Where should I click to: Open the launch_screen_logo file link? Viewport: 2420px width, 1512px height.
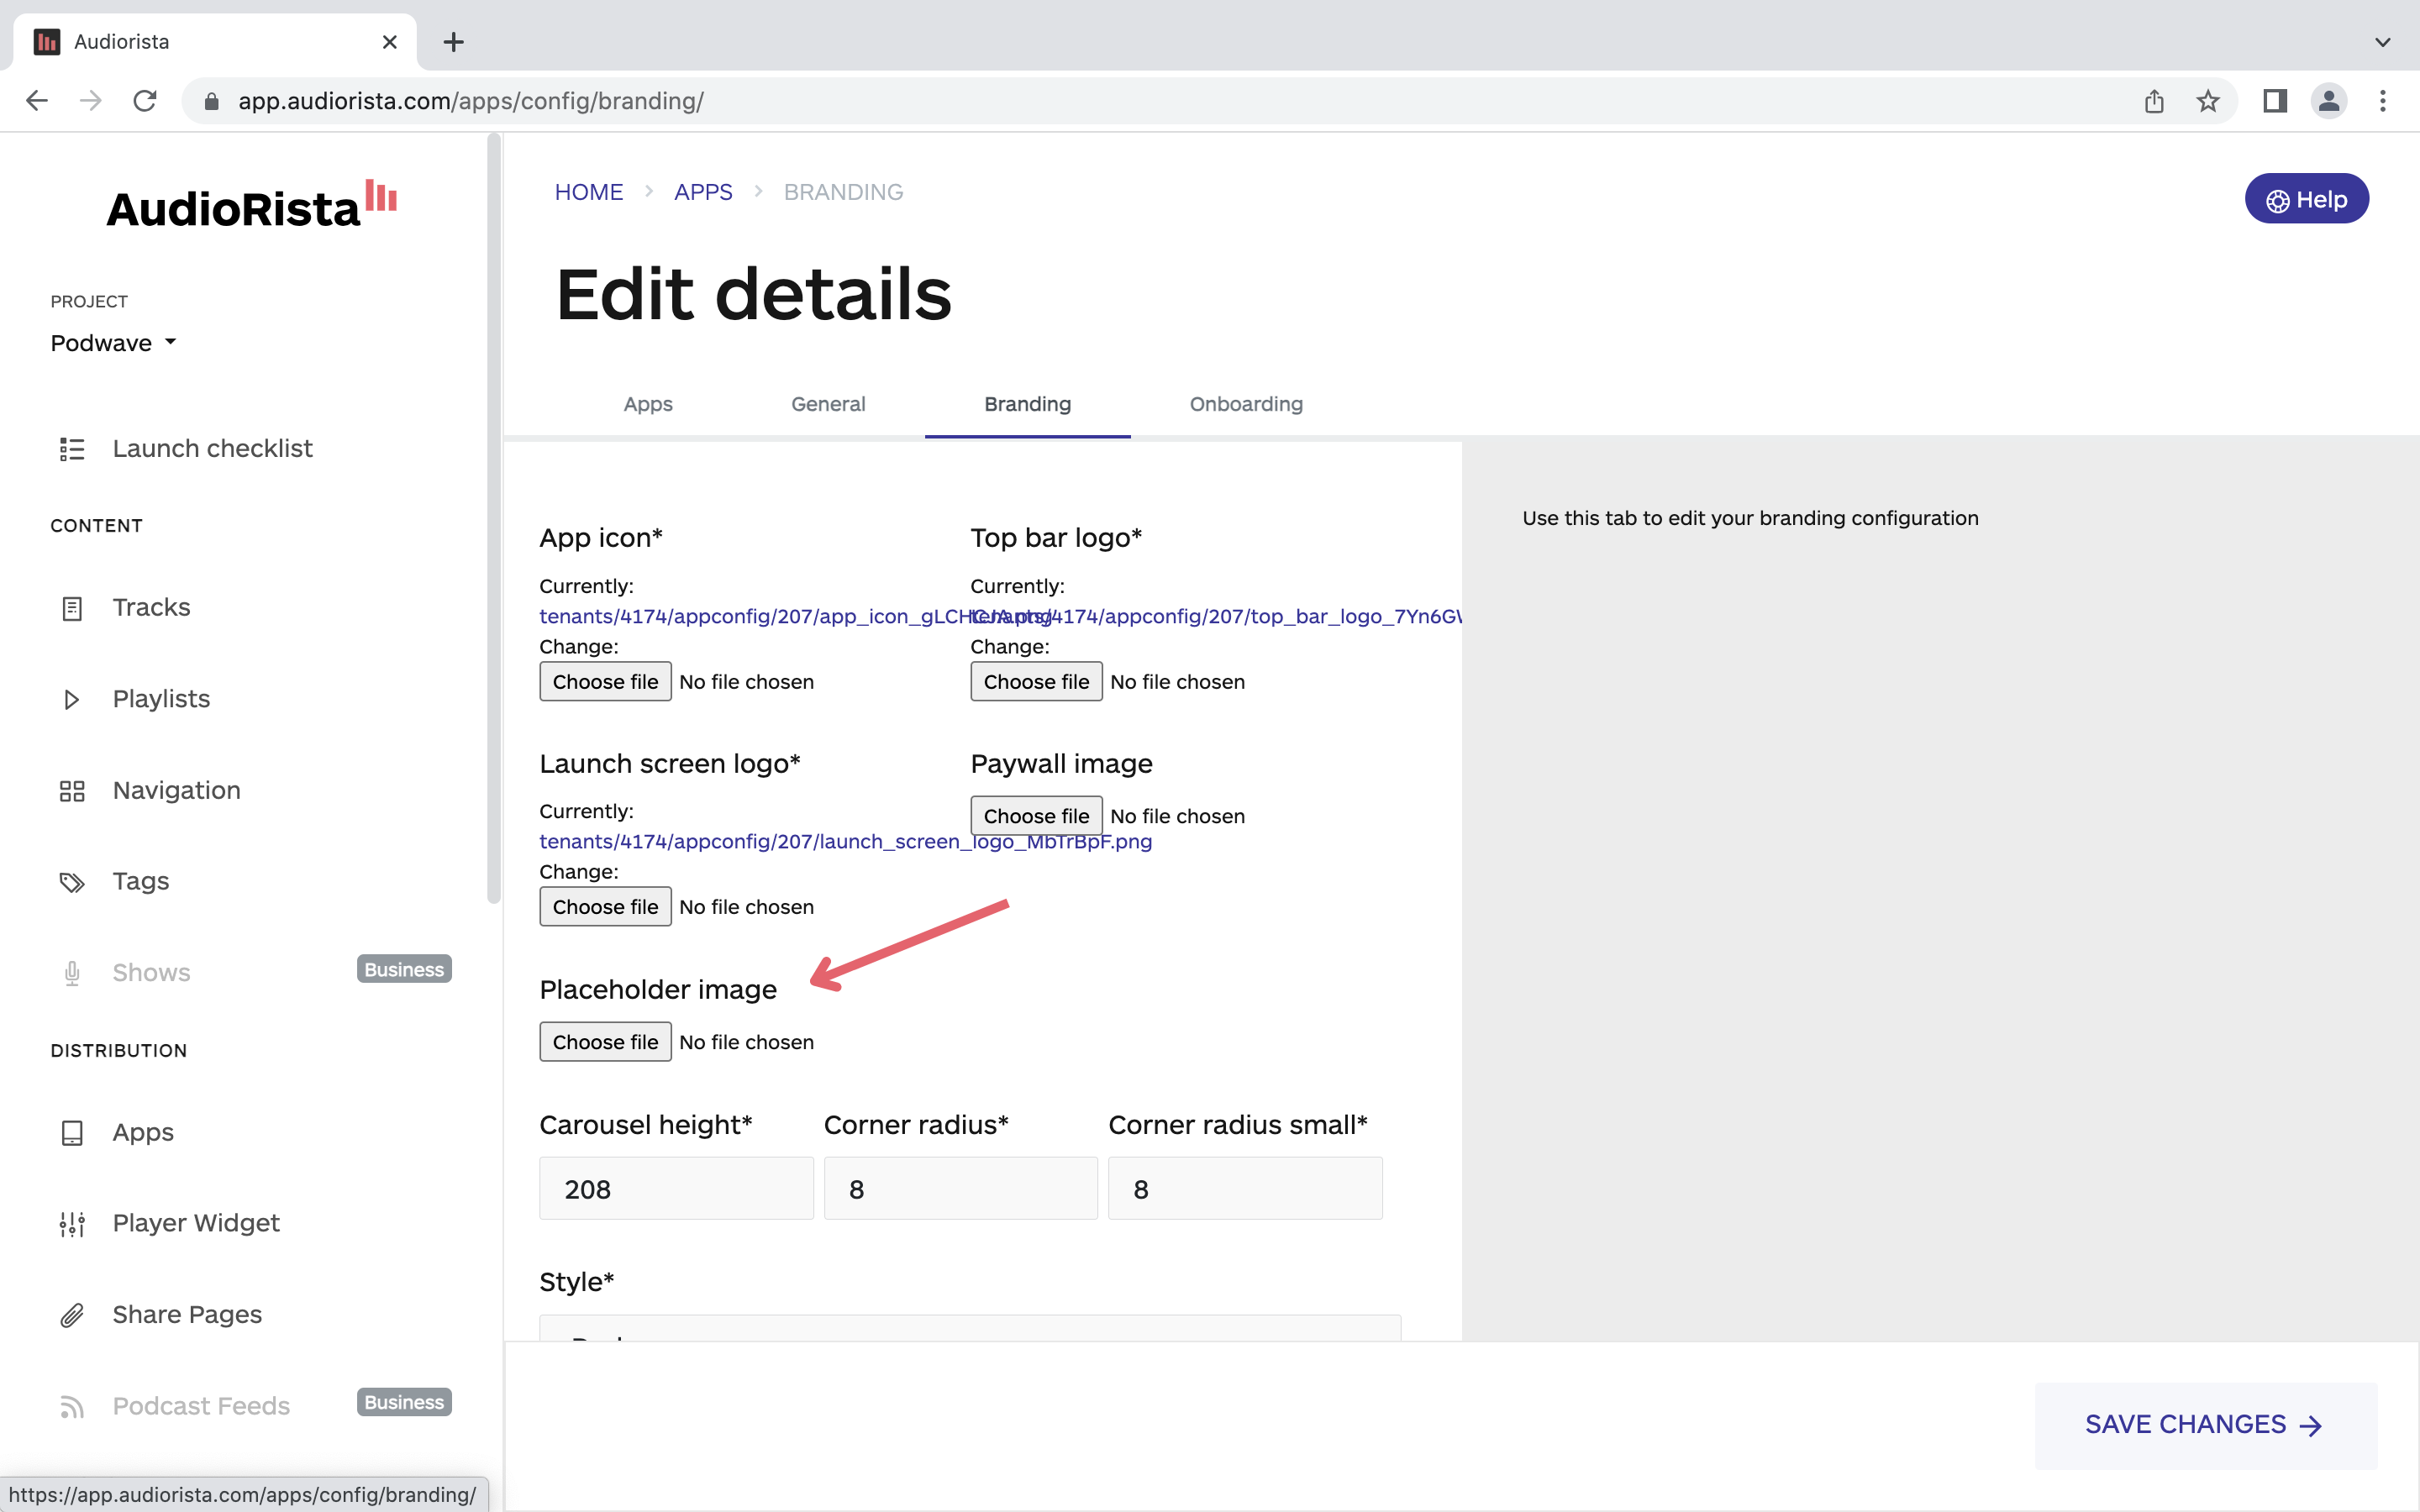pos(845,842)
